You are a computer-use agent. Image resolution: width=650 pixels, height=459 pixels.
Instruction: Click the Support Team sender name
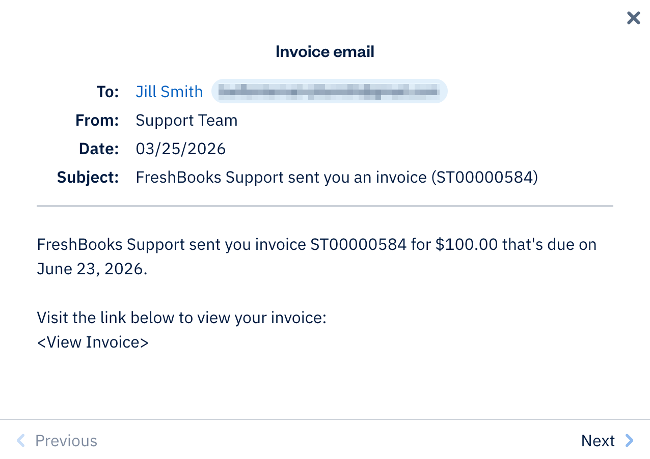pos(186,120)
